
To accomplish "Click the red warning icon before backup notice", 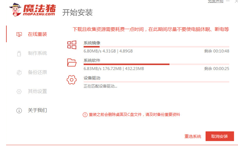I will (85, 115).
